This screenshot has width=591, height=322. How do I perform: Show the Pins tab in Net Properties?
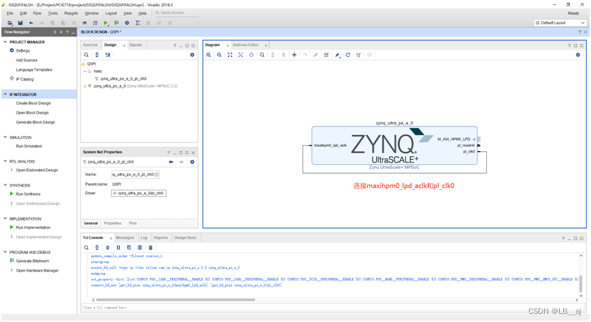click(x=133, y=223)
